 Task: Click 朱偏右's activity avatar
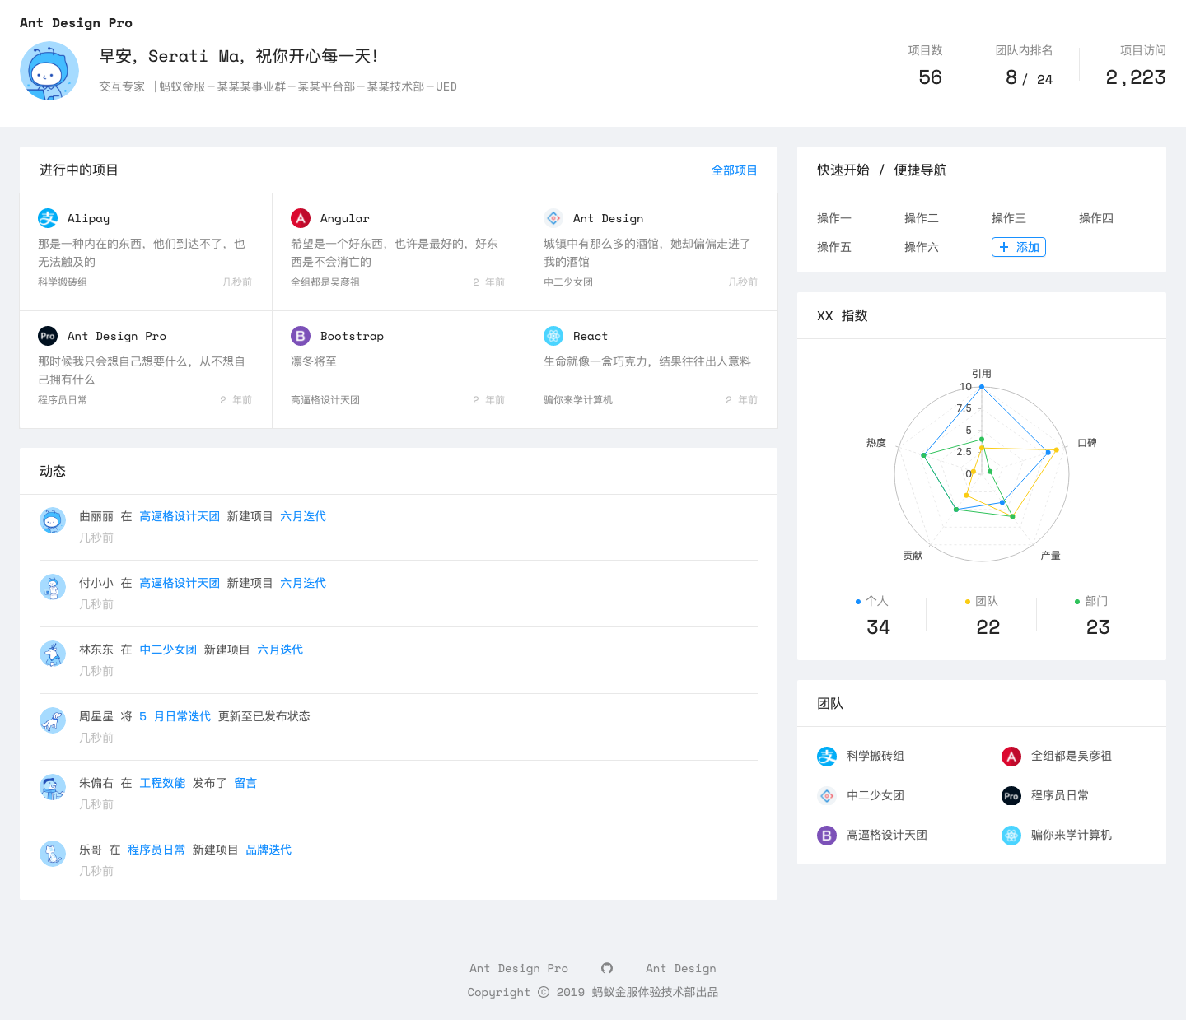click(x=53, y=787)
